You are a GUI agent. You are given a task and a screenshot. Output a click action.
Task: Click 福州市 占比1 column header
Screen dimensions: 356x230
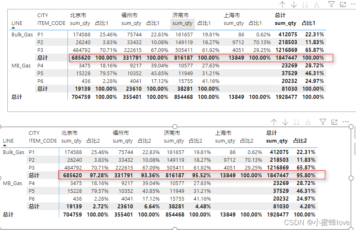(153, 23)
